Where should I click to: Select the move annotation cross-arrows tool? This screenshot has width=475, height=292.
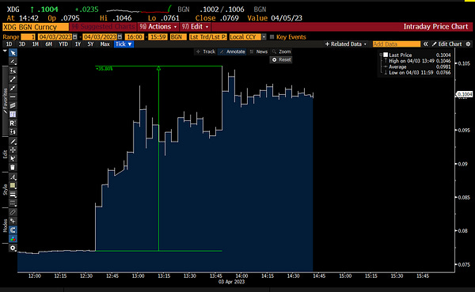point(13,150)
